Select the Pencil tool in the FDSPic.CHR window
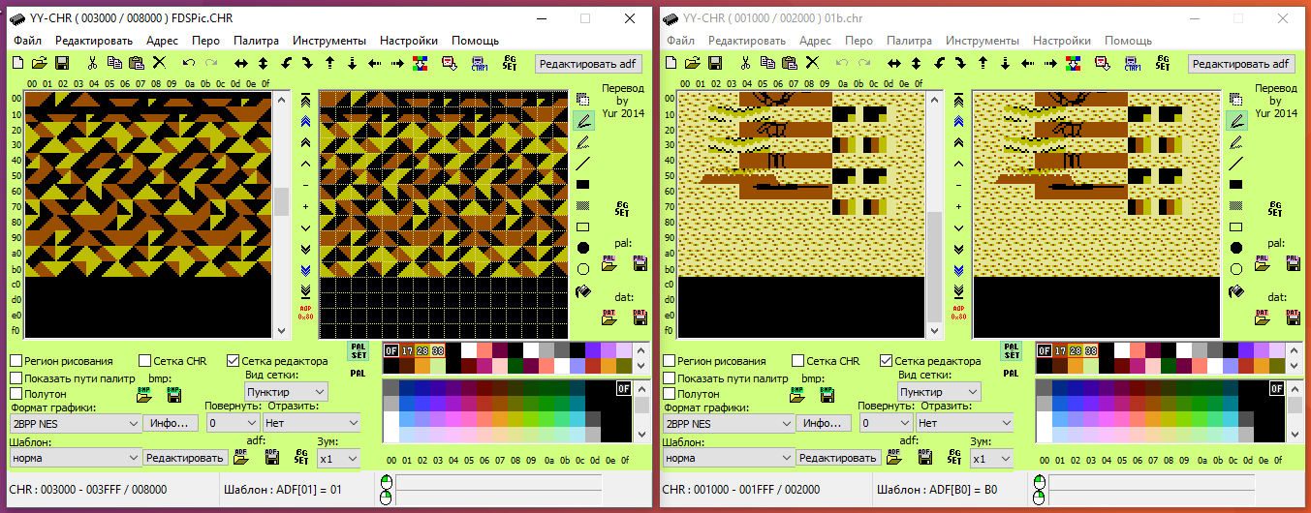The width and height of the screenshot is (1311, 513). (584, 121)
